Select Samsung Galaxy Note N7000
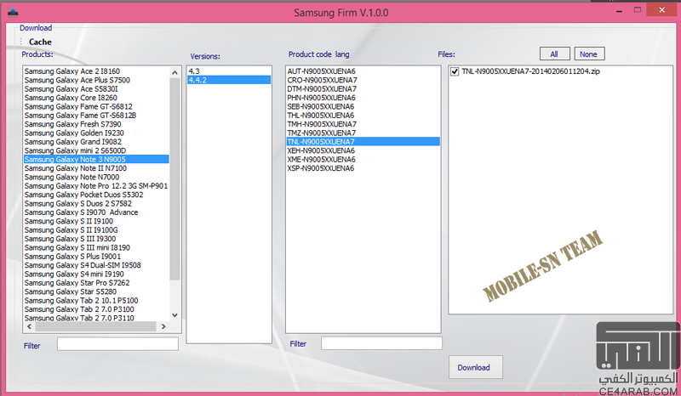 click(96, 177)
